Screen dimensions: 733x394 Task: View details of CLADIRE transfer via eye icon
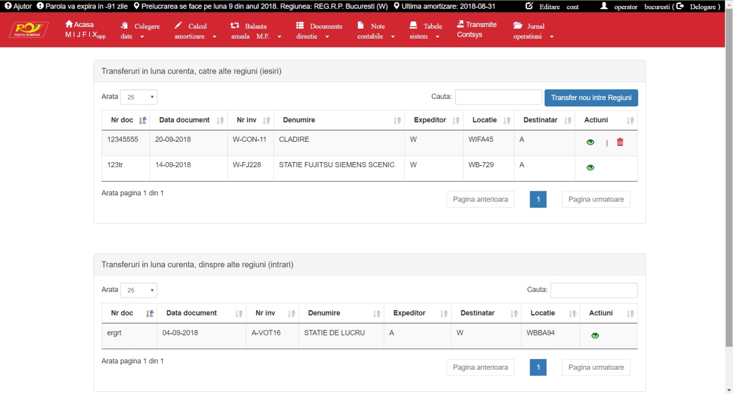click(590, 142)
